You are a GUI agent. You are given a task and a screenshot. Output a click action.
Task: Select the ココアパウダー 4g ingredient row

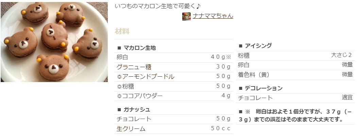click(x=174, y=96)
